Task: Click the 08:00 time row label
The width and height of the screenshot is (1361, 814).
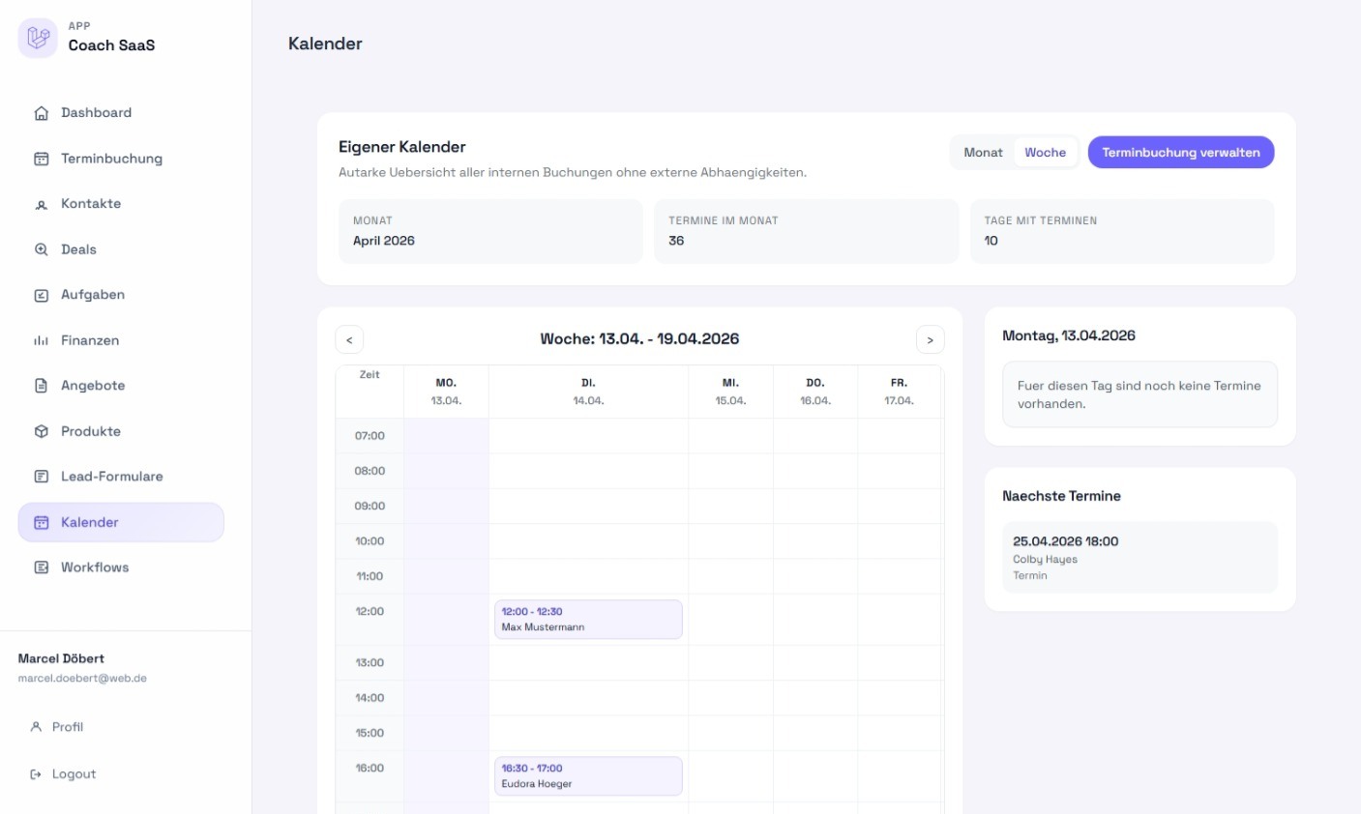Action: (x=370, y=471)
